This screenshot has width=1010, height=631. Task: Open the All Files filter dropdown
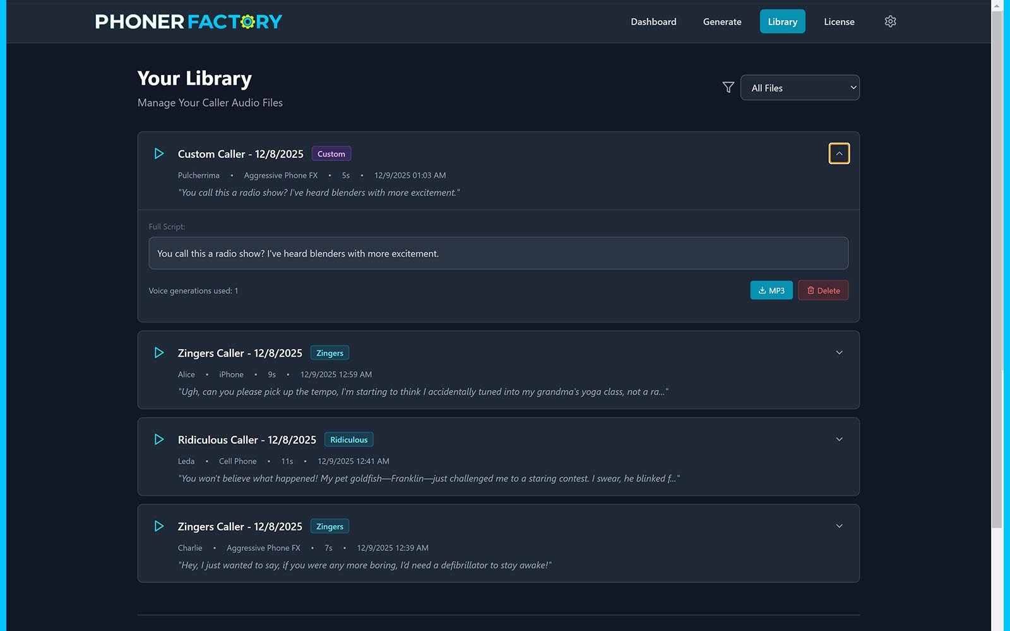[799, 88]
